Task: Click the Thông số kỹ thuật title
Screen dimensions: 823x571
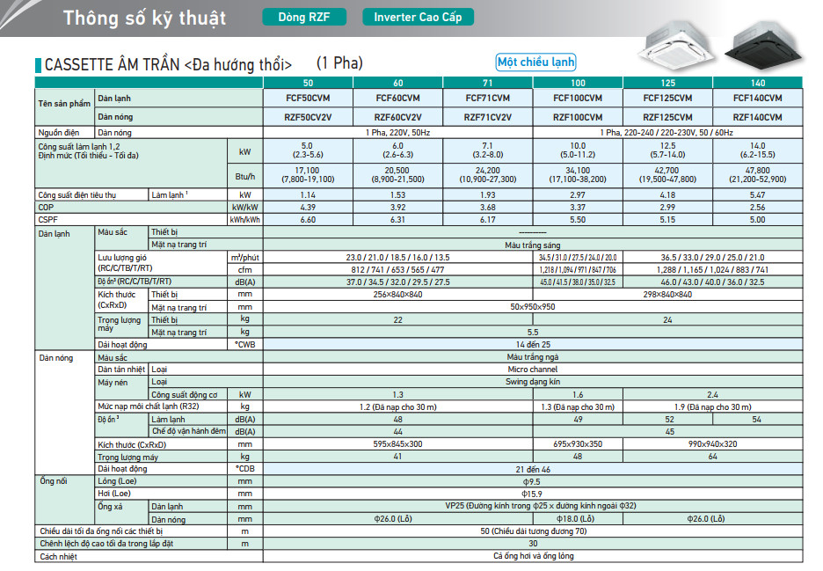Action: pos(144,18)
